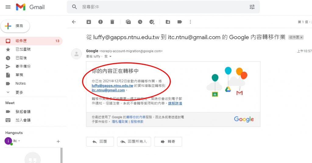The height and width of the screenshot is (163, 312).
Task: Click the Gmail icon in email illustration
Action: coord(239,93)
